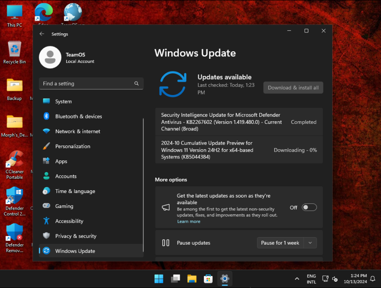Viewport: 381px width, 288px height.
Task: Open File Explorer from the taskbar
Action: pos(192,278)
